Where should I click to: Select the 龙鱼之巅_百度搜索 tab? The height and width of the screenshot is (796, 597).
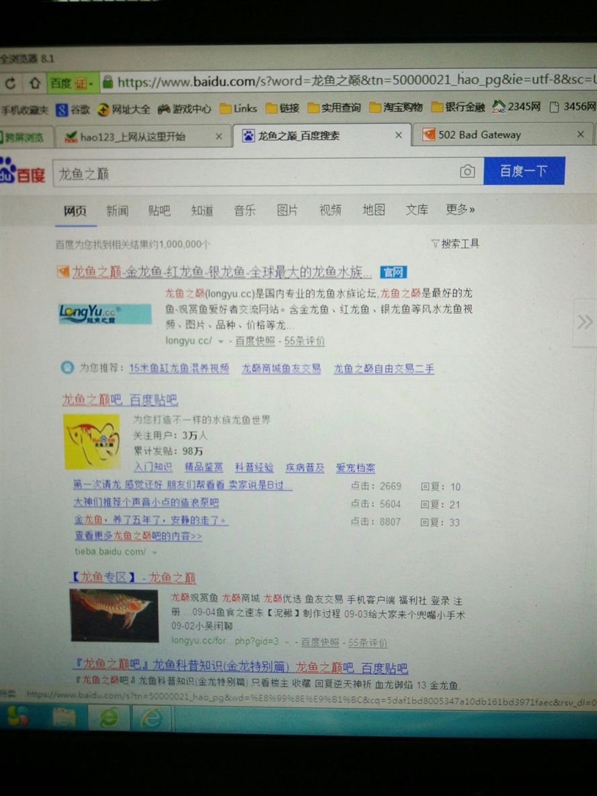coord(321,136)
